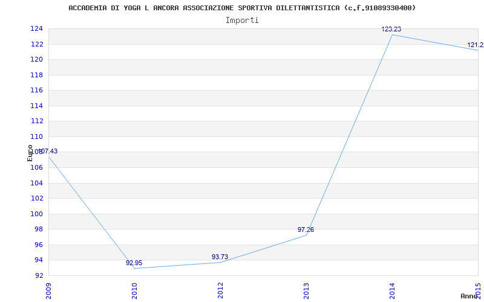The width and height of the screenshot is (484, 302).
Task: Click the 92 y-axis tick label
Action: (x=38, y=275)
